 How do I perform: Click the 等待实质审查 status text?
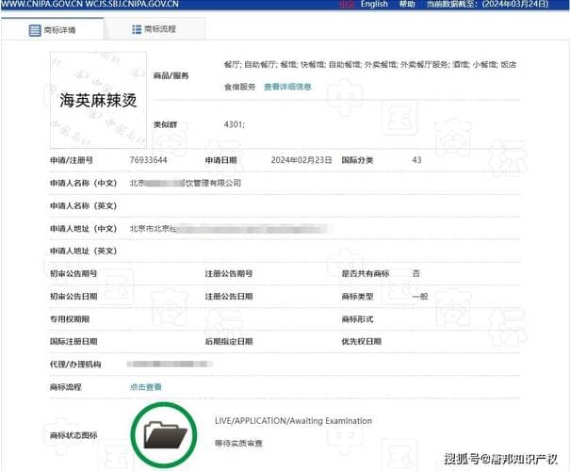coord(238,444)
